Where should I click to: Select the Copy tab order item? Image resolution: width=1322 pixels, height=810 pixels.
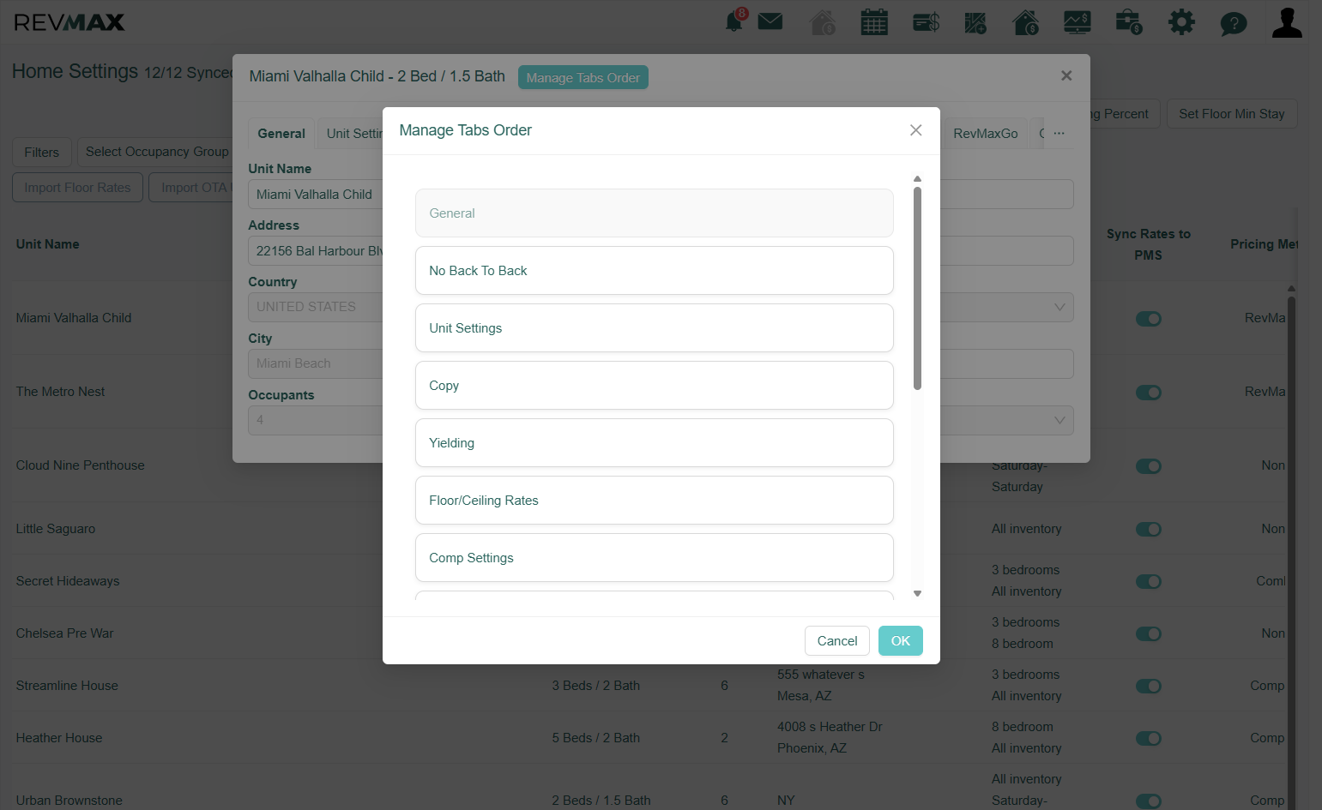coord(655,386)
